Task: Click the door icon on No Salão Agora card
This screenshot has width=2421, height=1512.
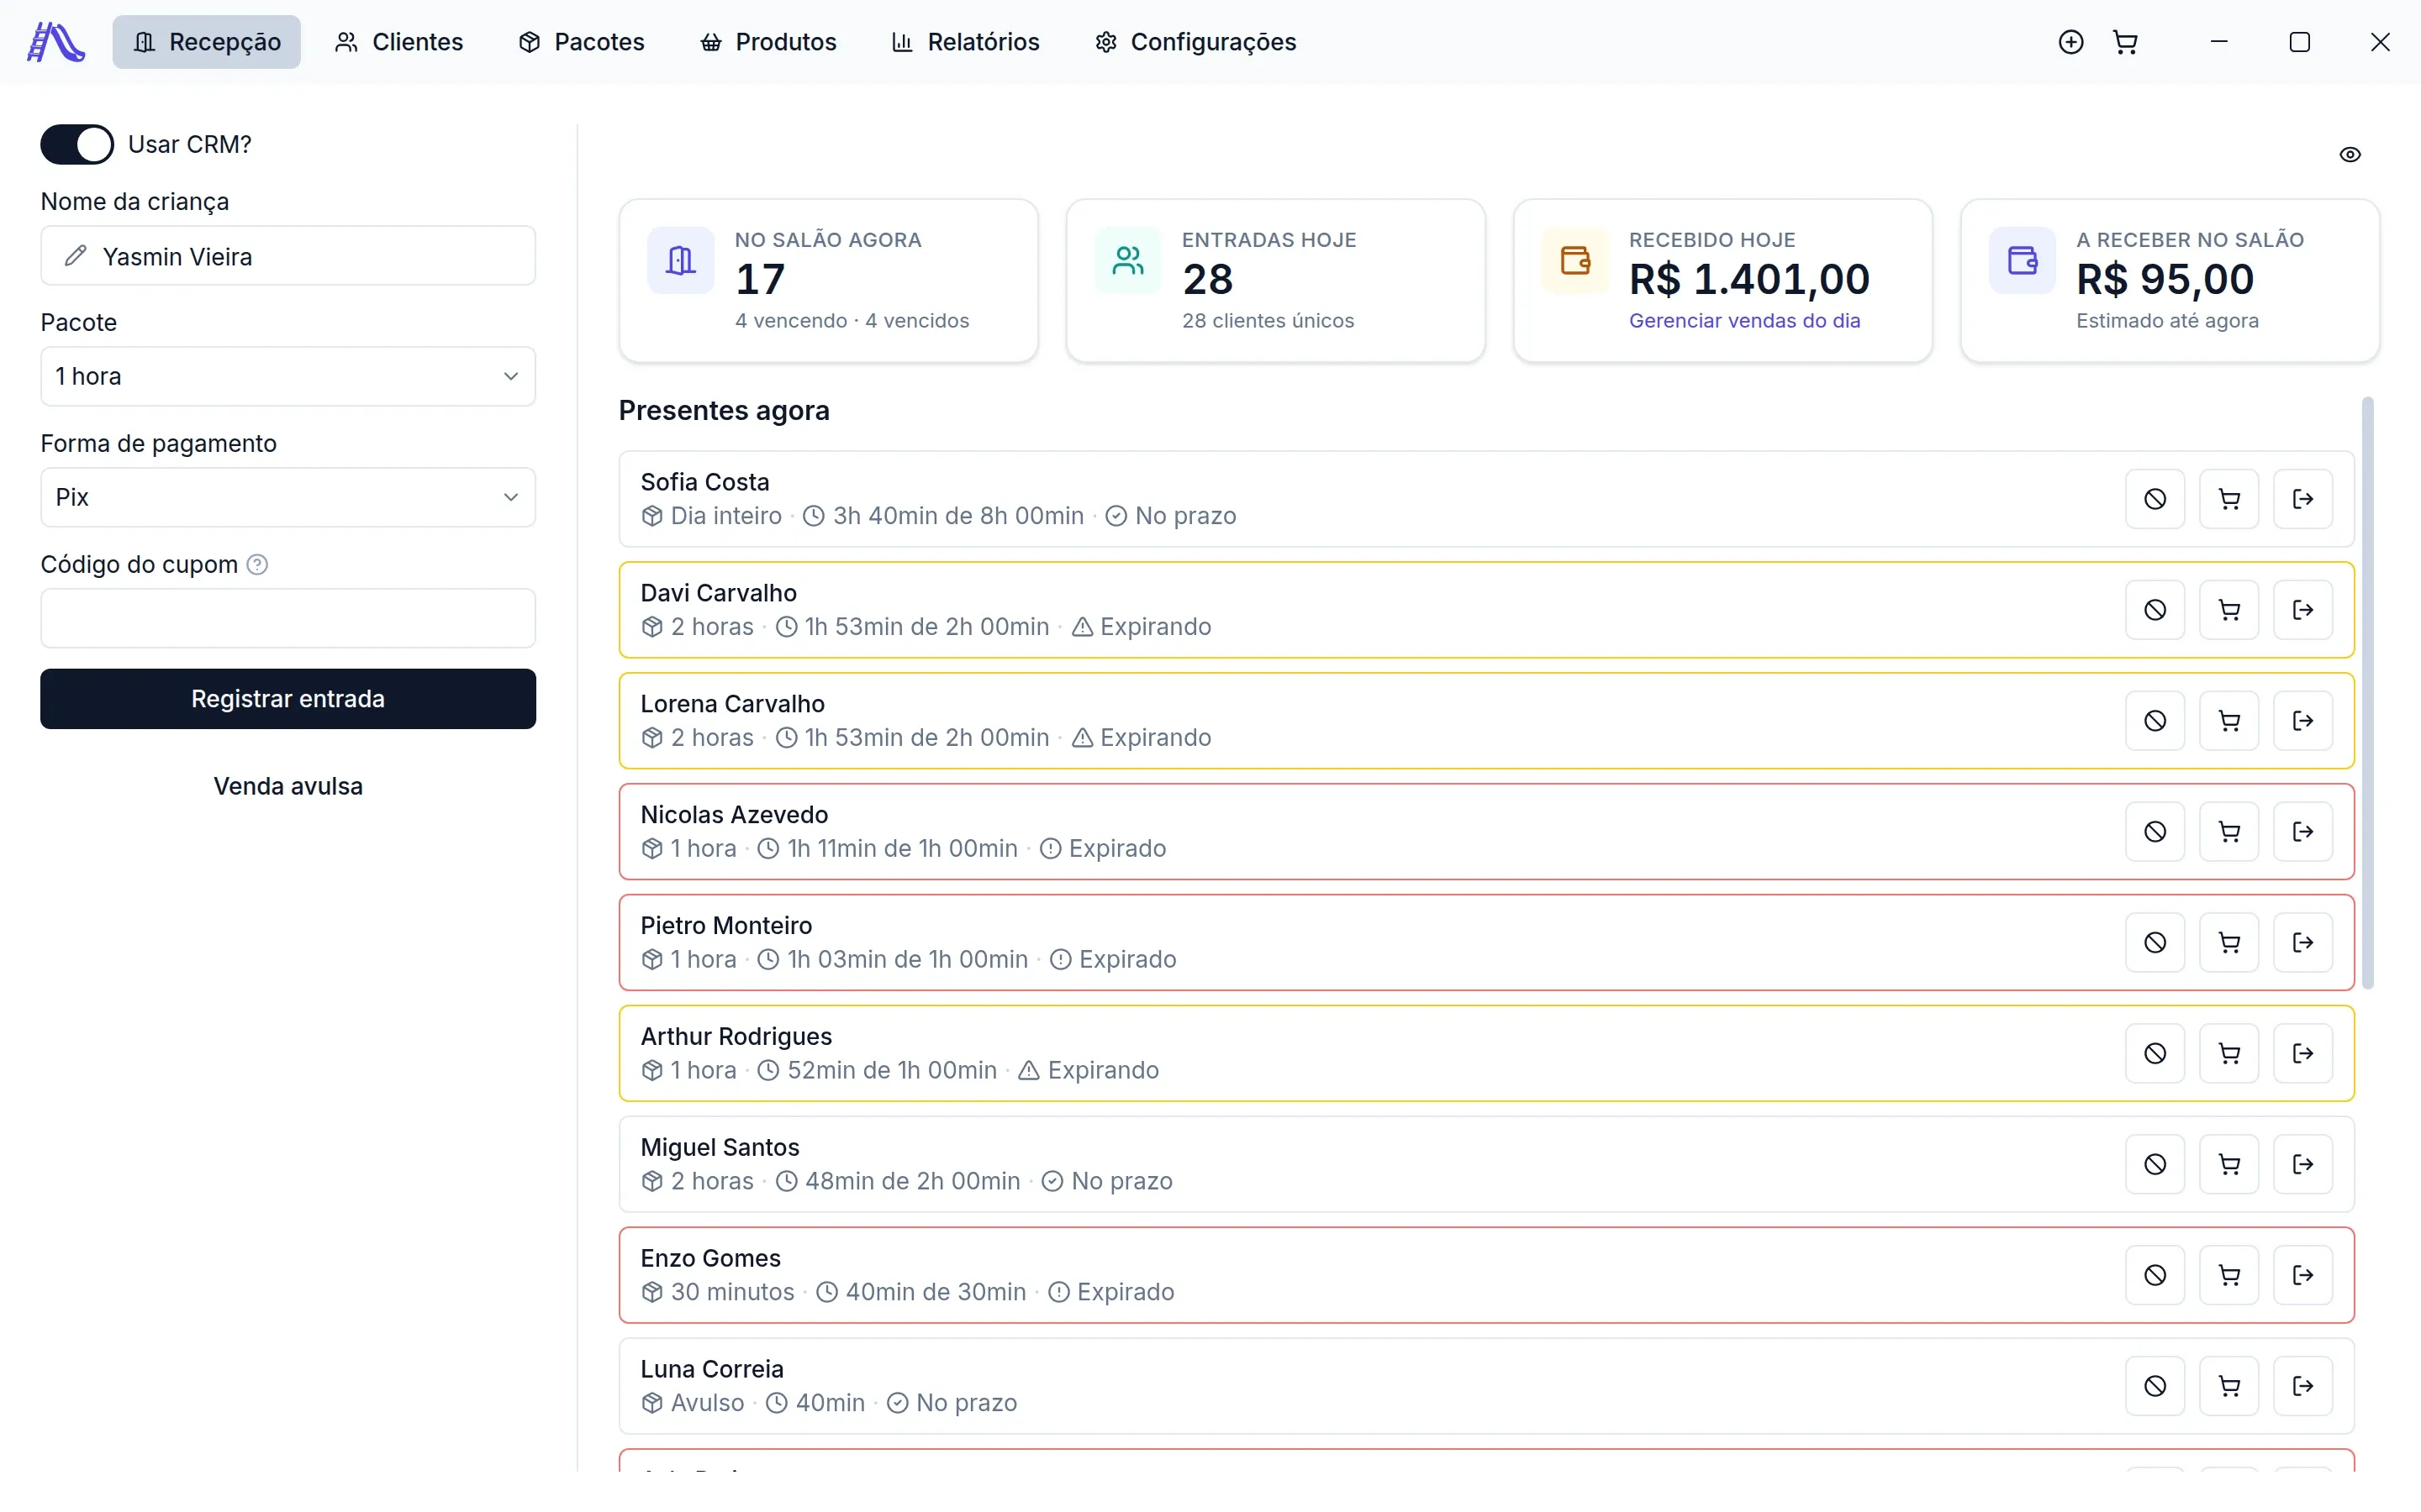Action: (x=680, y=261)
